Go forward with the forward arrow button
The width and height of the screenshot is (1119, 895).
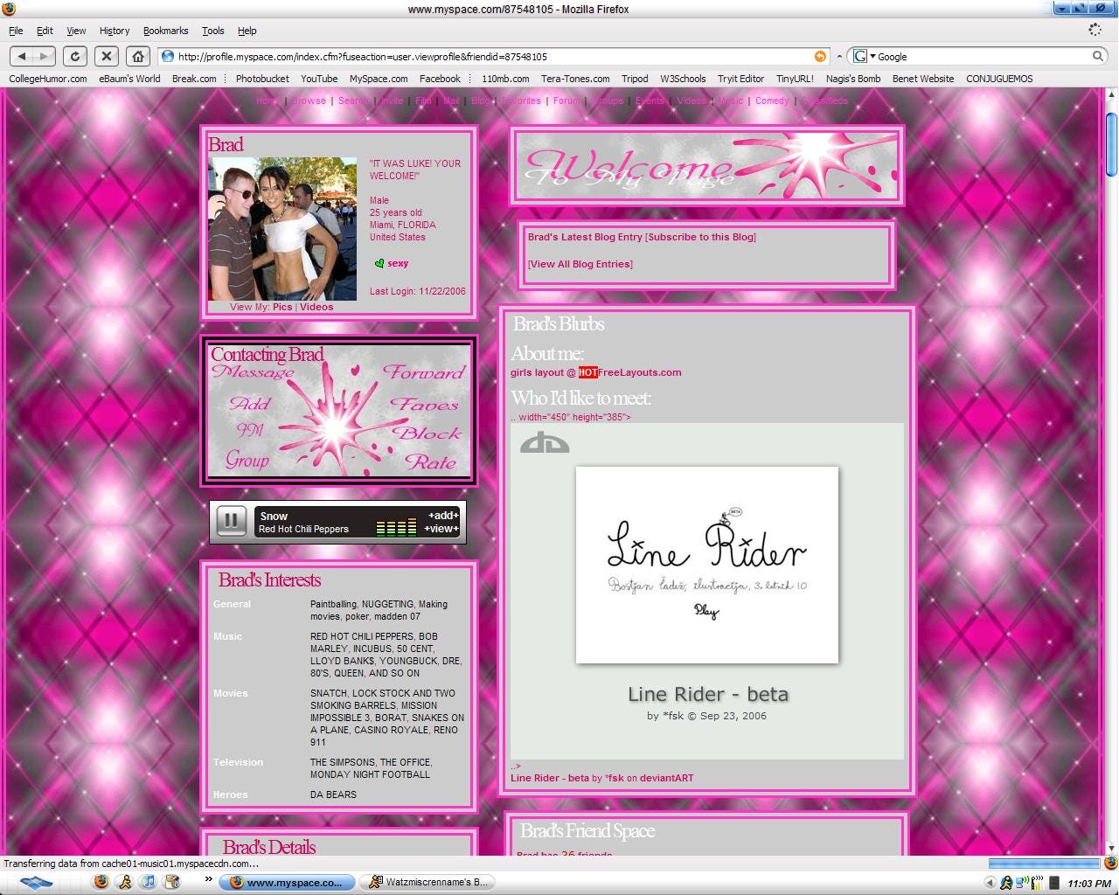coord(45,56)
